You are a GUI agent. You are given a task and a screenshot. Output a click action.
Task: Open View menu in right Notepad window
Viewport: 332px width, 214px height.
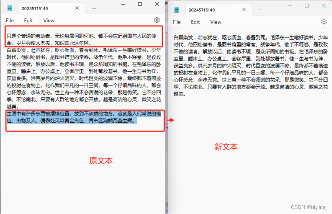(x=216, y=22)
